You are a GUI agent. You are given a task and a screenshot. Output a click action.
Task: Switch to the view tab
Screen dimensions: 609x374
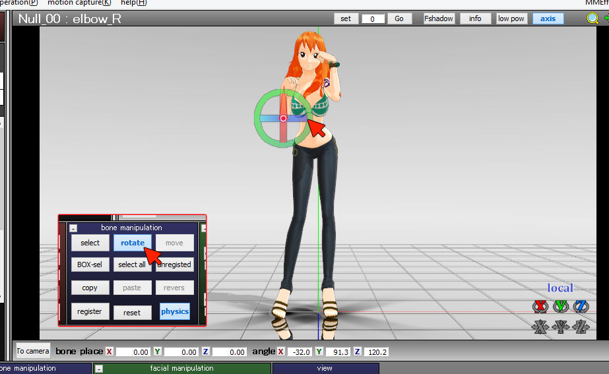[325, 368]
